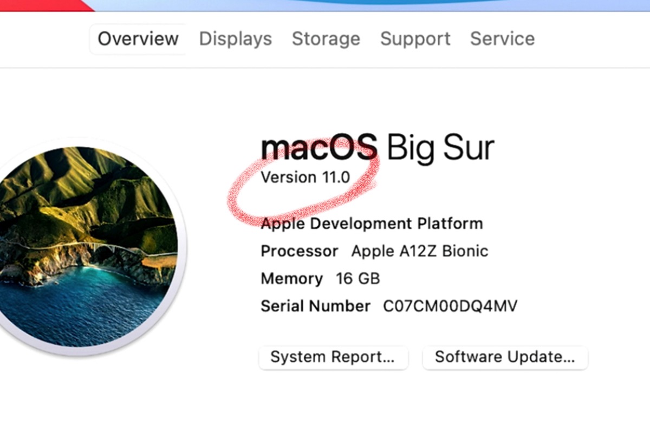Select serial number C07CM00DQ4MV
The image size is (650, 433).
[450, 306]
